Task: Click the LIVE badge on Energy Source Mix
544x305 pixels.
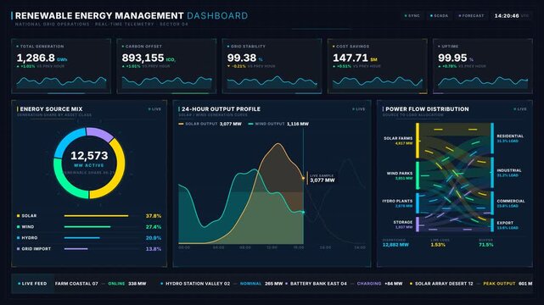Action: (154, 109)
